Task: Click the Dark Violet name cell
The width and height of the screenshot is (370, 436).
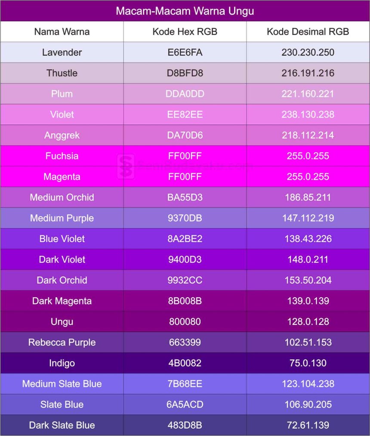Action: tap(62, 259)
